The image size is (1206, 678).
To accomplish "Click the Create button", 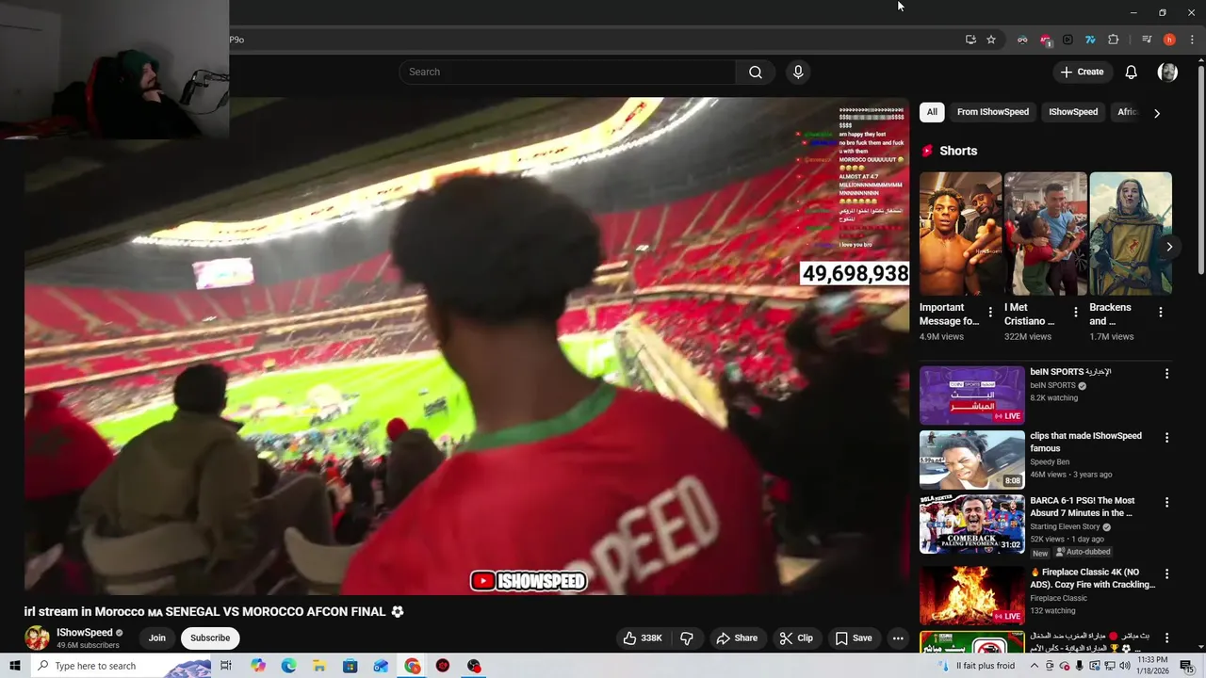I will click(1082, 73).
